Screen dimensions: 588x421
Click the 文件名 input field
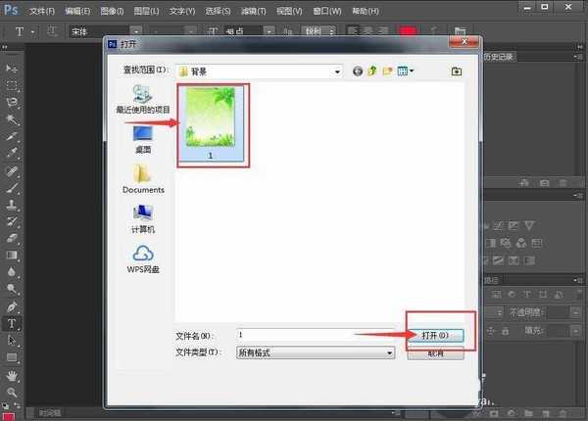pos(314,336)
